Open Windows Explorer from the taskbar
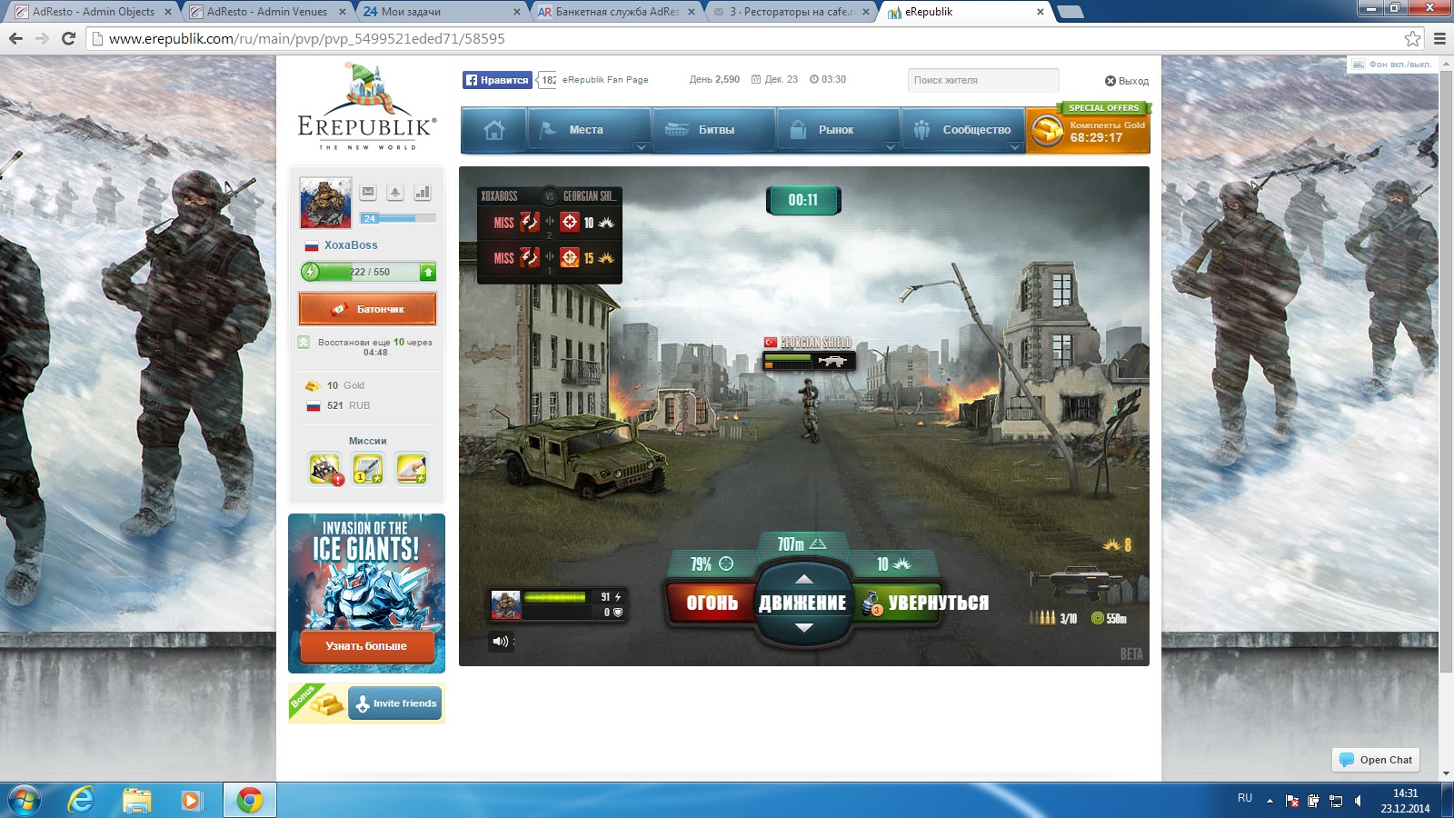 pos(136,800)
